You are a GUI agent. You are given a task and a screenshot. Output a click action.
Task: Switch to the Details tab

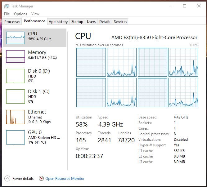click(105, 22)
